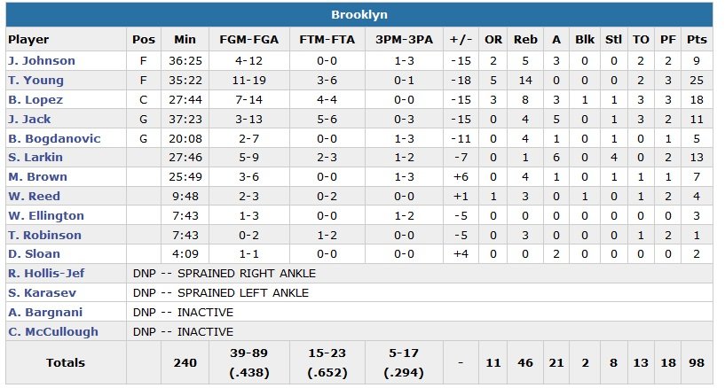Screen dimensions: 725x388
Task: Click W. Ellington player name
Action: point(46,216)
